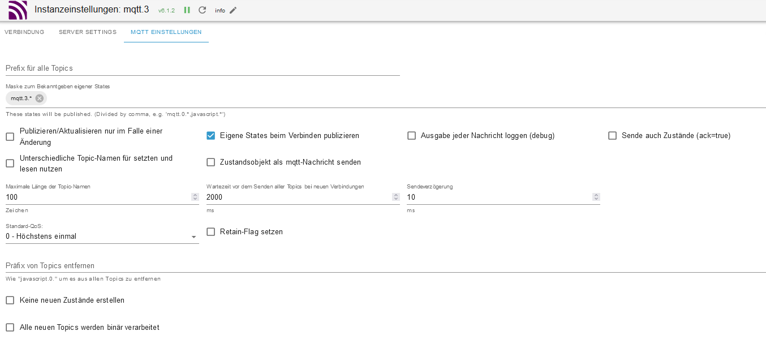Enable Keine neuen Zustände erstellen

[10, 300]
